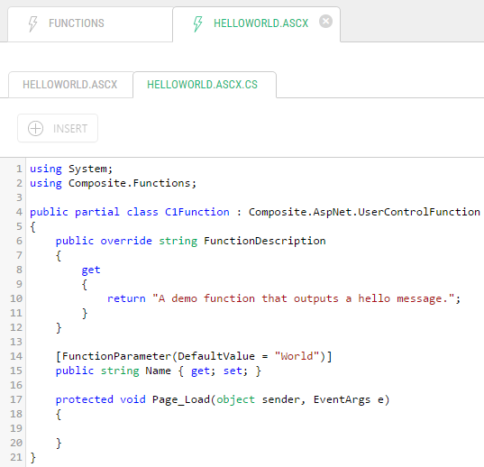Click the C1Function class name
Screen dimensions: 484x467
(x=196, y=212)
